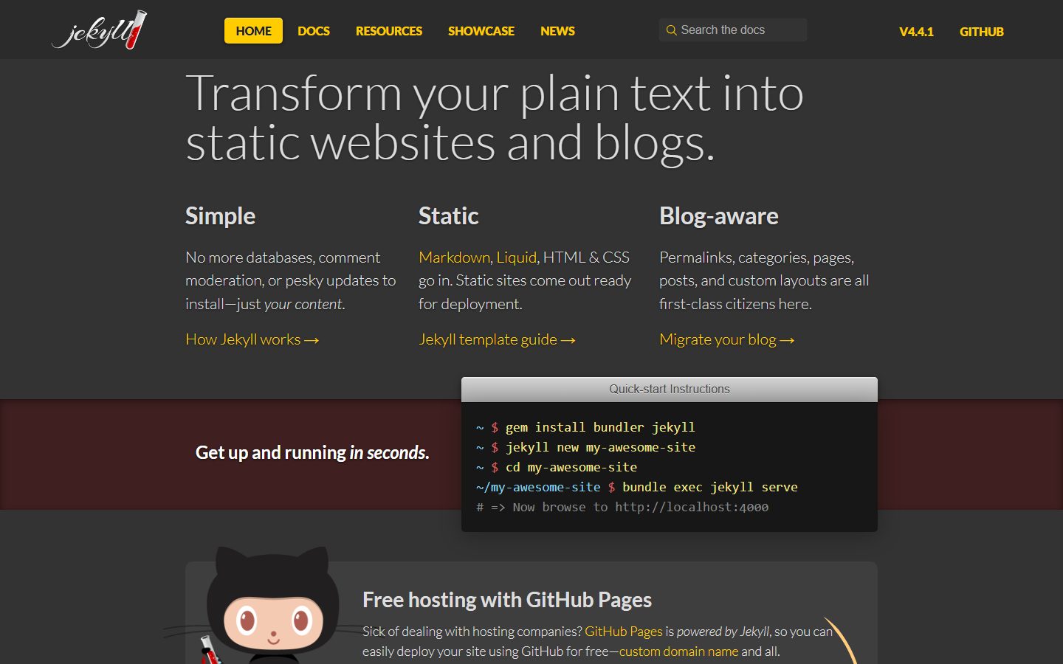This screenshot has width=1063, height=664.
Task: Click the V4.4.1 version link
Action: (916, 32)
